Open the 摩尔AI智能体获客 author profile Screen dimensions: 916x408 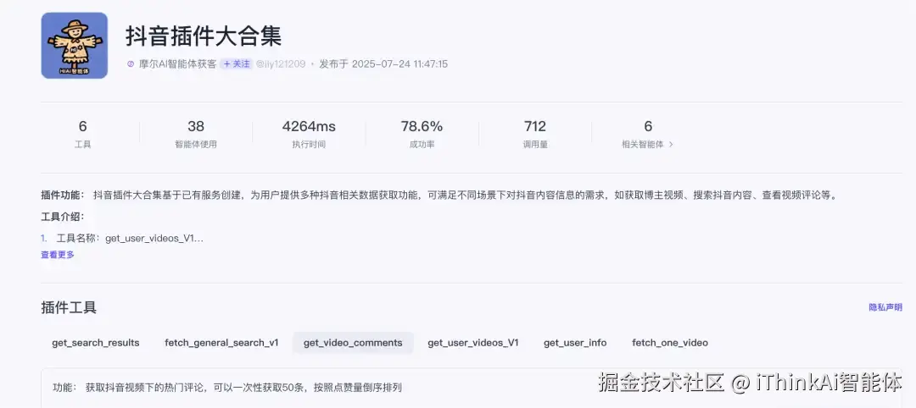(177, 64)
